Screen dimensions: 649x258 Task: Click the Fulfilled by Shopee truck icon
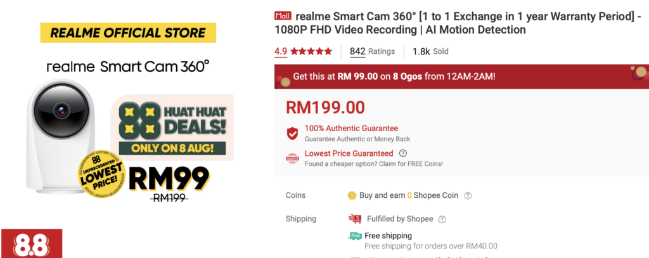click(x=355, y=219)
